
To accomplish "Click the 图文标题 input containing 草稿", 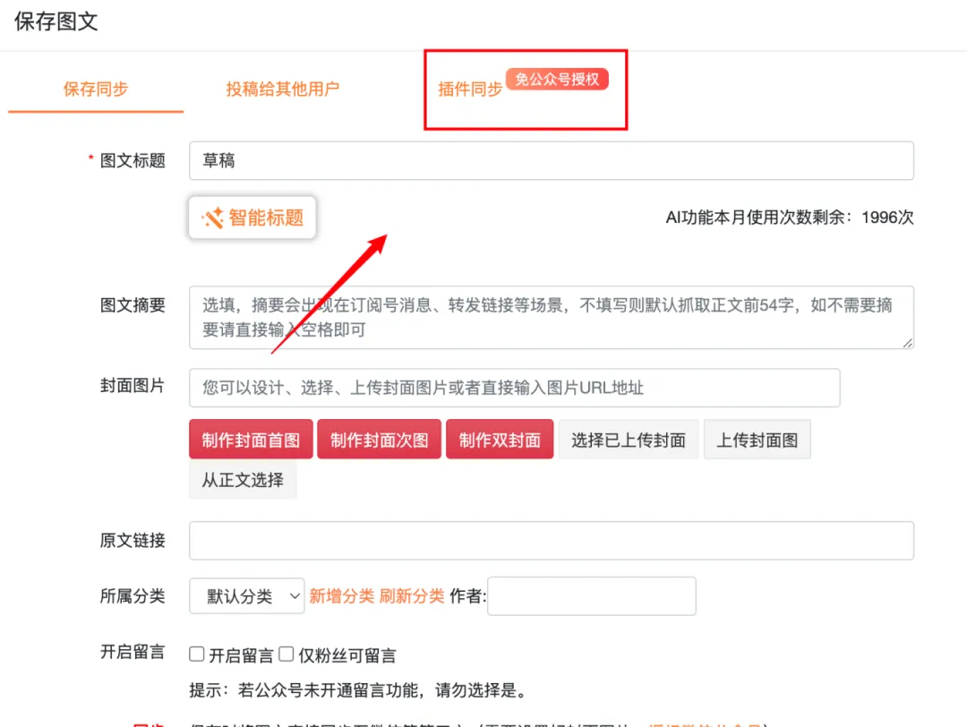I will [x=552, y=161].
